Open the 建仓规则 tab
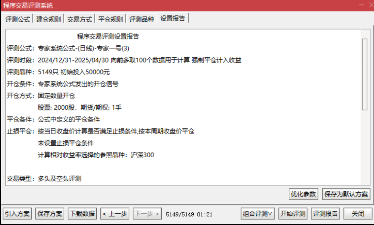This screenshot has height=225, width=374. [49, 19]
